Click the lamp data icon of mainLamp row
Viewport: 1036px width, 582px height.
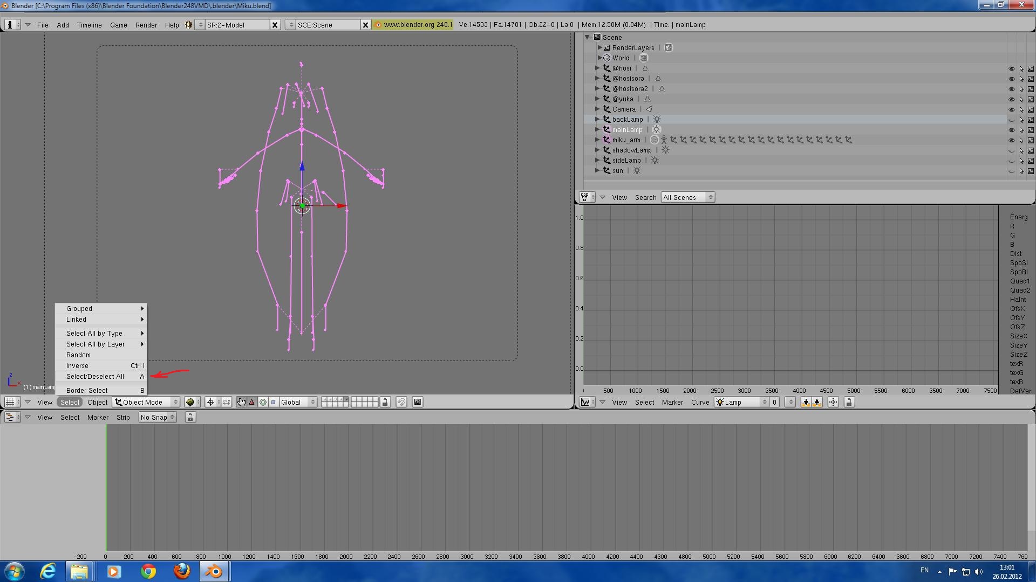(x=656, y=130)
